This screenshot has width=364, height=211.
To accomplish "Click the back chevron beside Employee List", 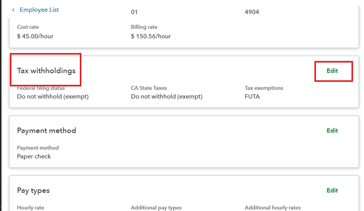I will coord(13,10).
